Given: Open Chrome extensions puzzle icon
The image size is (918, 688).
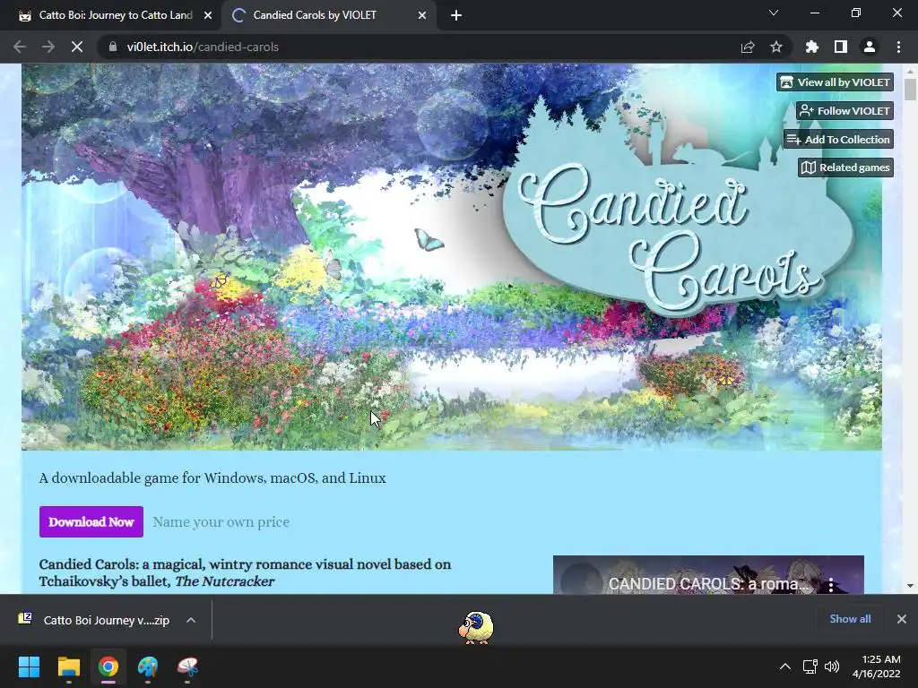Looking at the screenshot, I should point(812,47).
